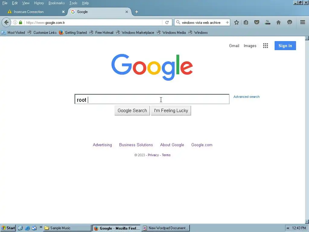Open the downloads indicator showing 5h
The image size is (309, 232).
267,22
